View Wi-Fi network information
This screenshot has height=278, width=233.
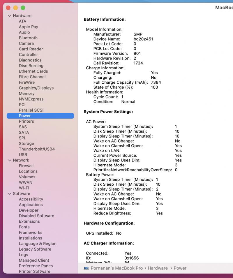24,188
